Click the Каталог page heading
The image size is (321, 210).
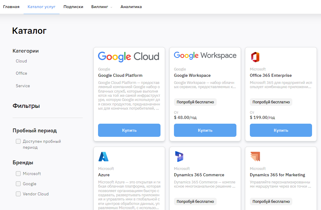[29, 31]
